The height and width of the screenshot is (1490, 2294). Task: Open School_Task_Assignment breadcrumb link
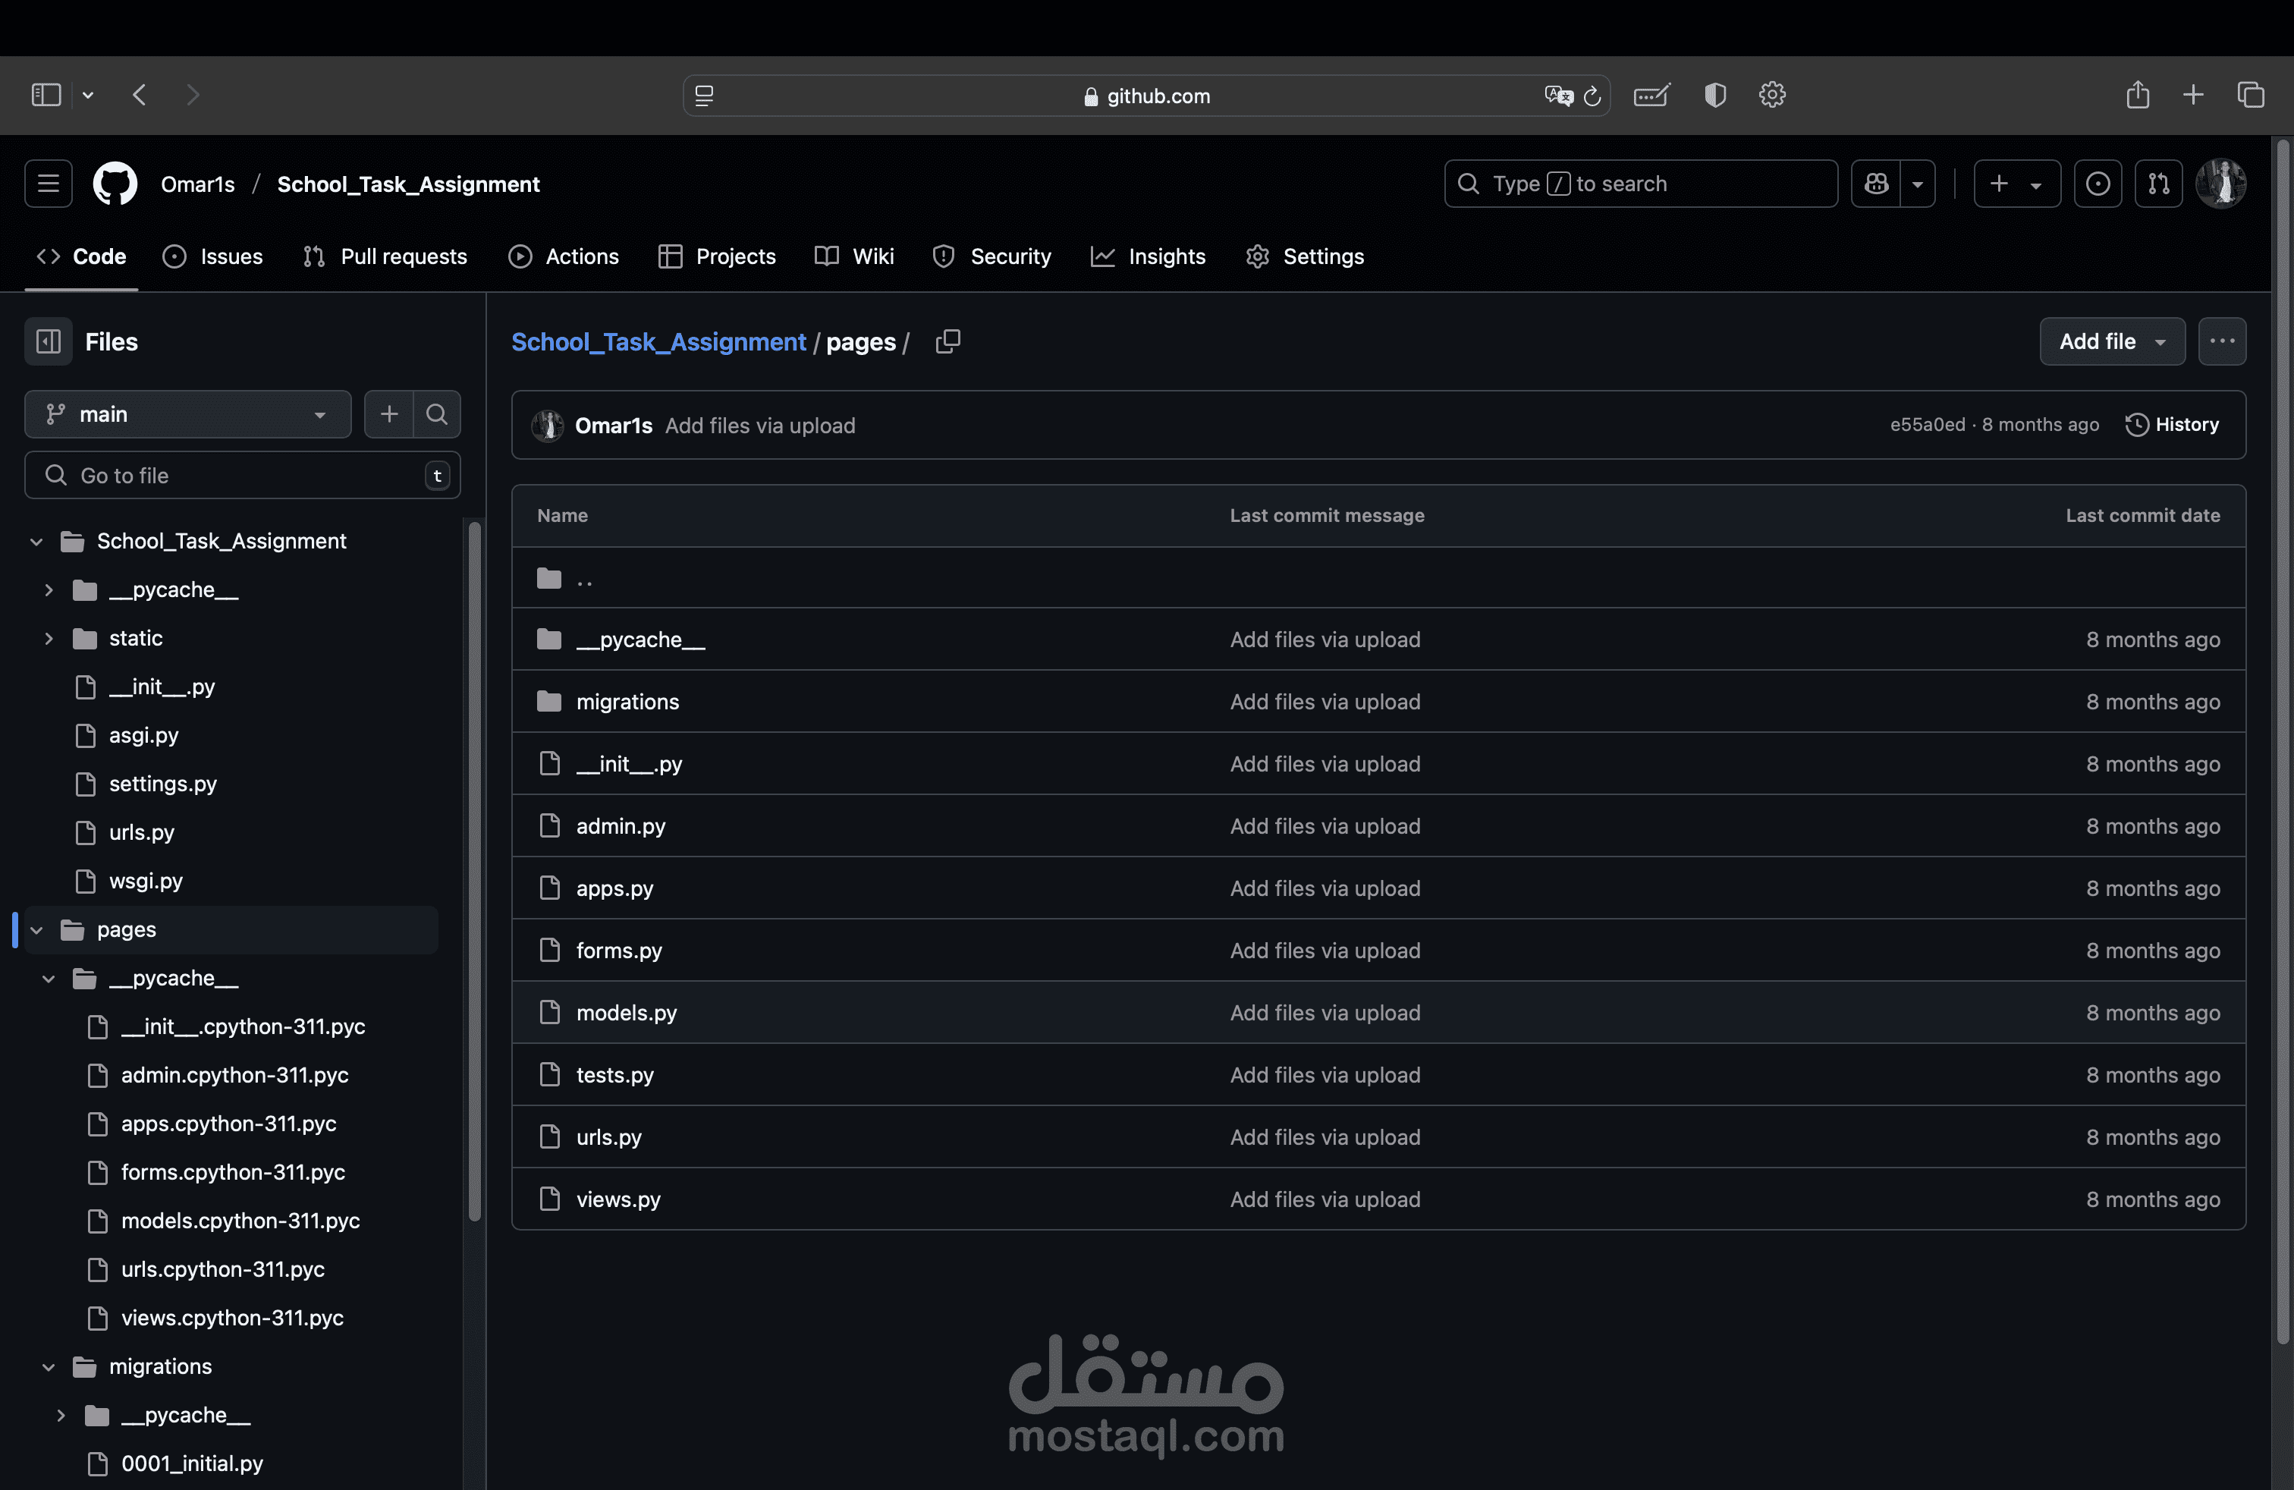[x=658, y=342]
